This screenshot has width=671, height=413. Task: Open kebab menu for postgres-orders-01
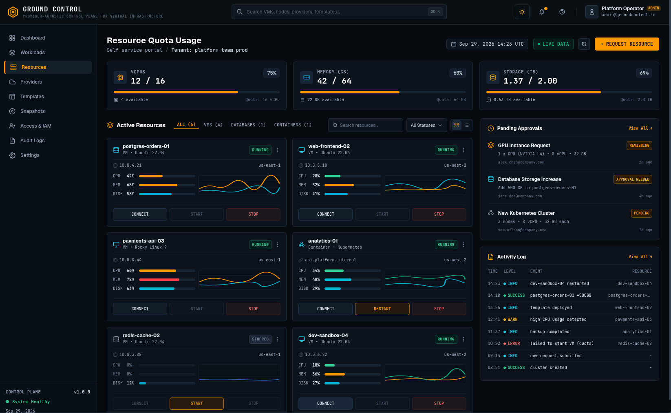tap(278, 150)
